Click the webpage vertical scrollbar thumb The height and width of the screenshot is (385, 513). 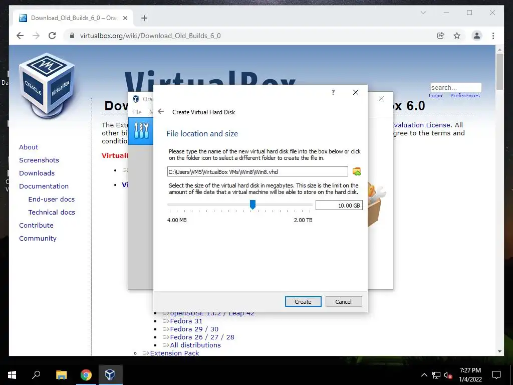coord(499,72)
